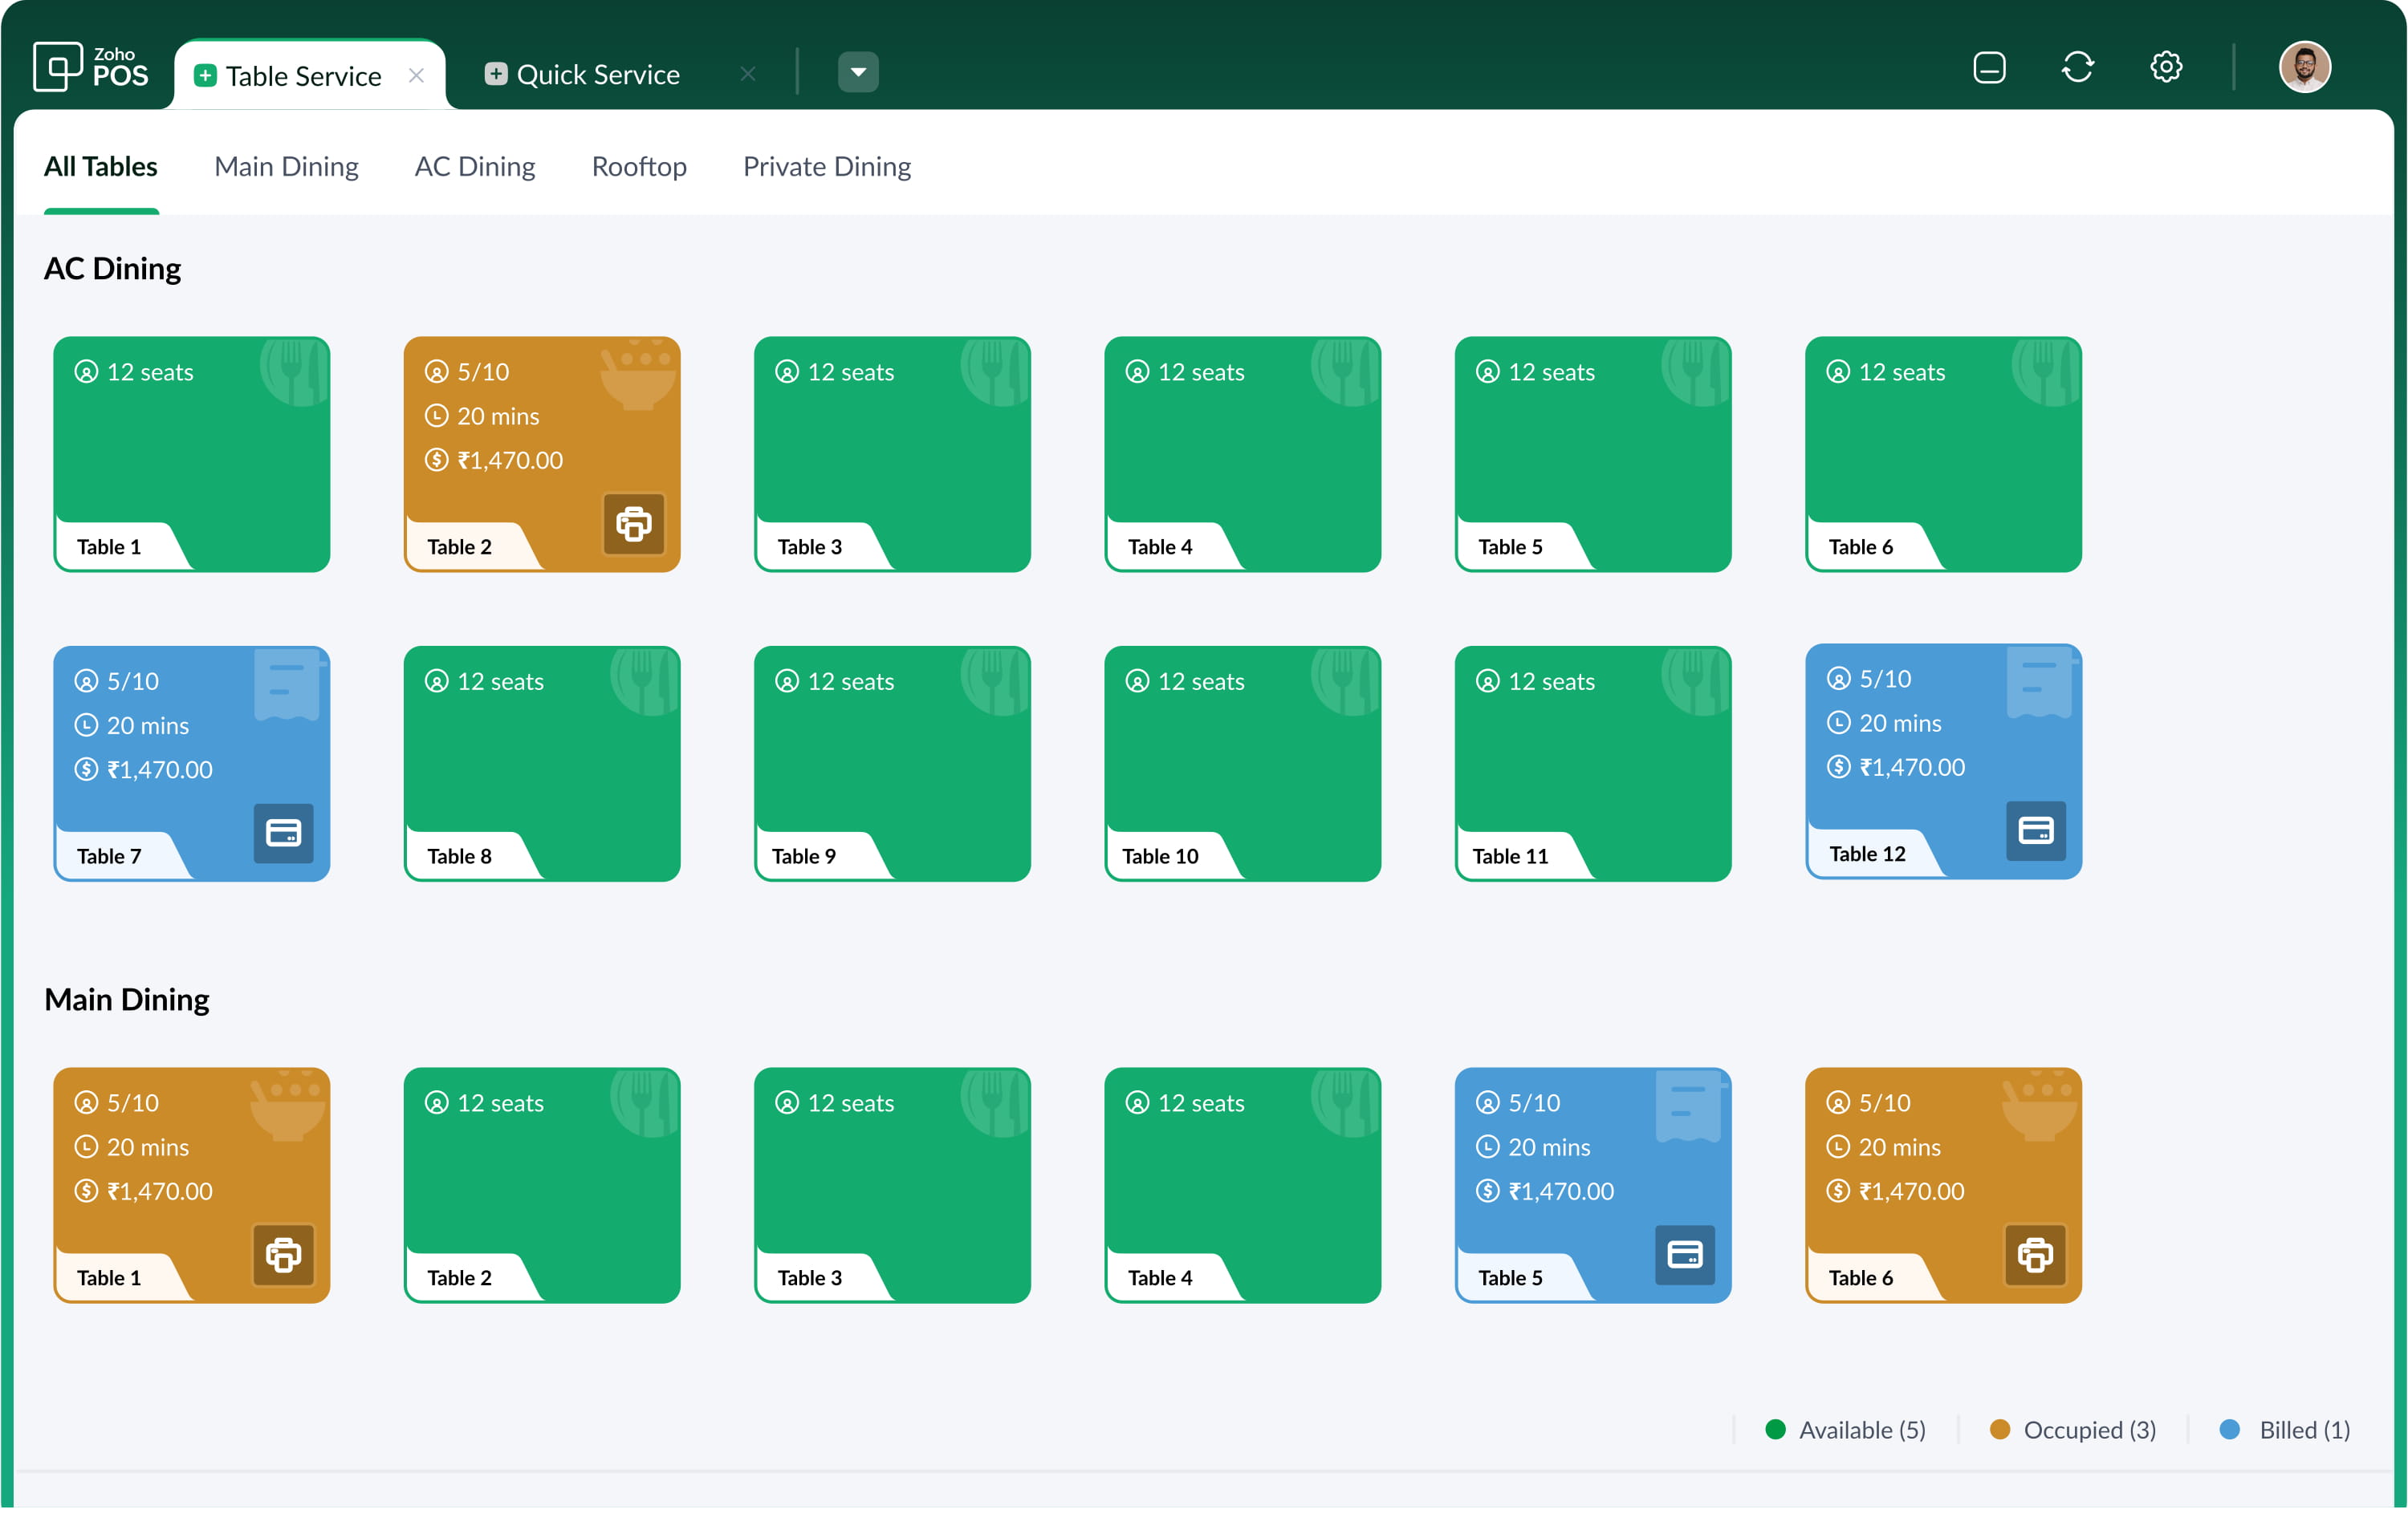
Task: Click the print icon on Main Dining Table 6
Action: [x=2035, y=1254]
